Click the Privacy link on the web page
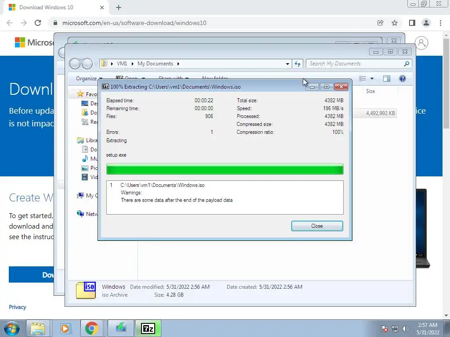The height and width of the screenshot is (337, 450). click(x=18, y=307)
